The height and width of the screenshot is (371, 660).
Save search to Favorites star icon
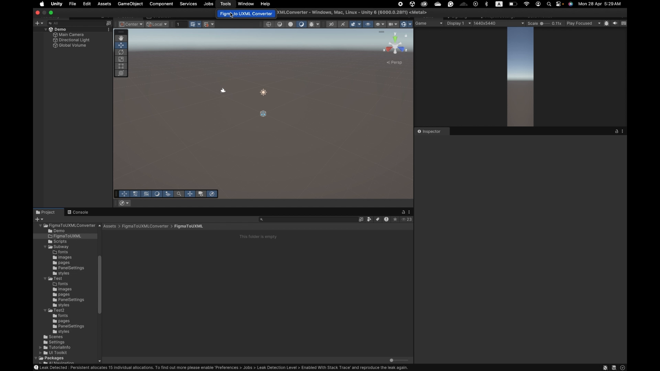pyautogui.click(x=395, y=220)
